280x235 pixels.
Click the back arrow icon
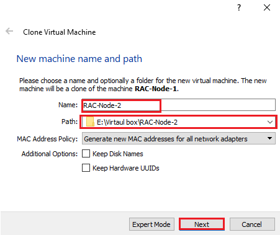click(x=9, y=32)
